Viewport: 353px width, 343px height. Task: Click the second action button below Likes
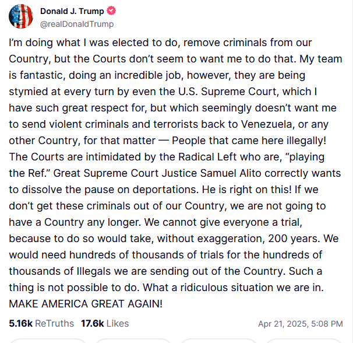[133, 341]
